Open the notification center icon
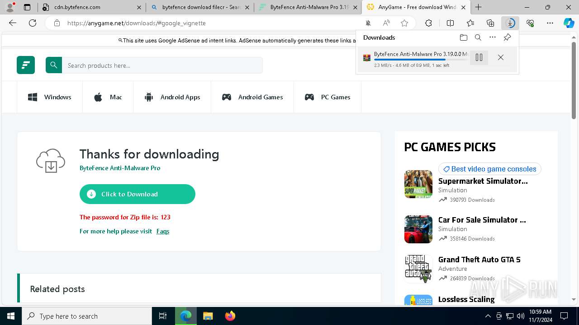 [564, 316]
